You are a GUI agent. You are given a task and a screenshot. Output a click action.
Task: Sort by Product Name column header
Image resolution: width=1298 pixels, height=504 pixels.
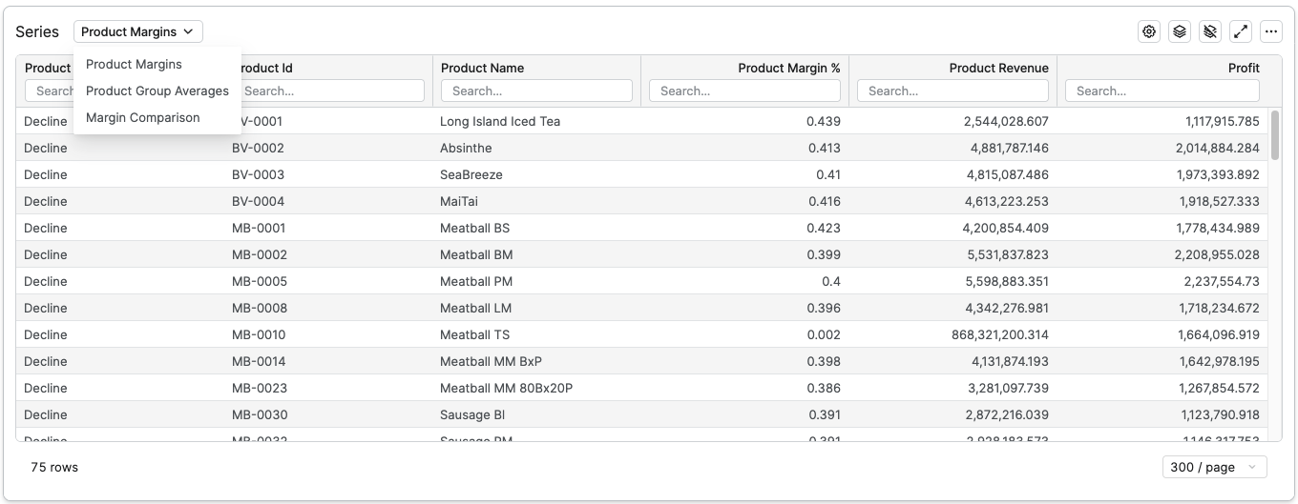tap(482, 68)
